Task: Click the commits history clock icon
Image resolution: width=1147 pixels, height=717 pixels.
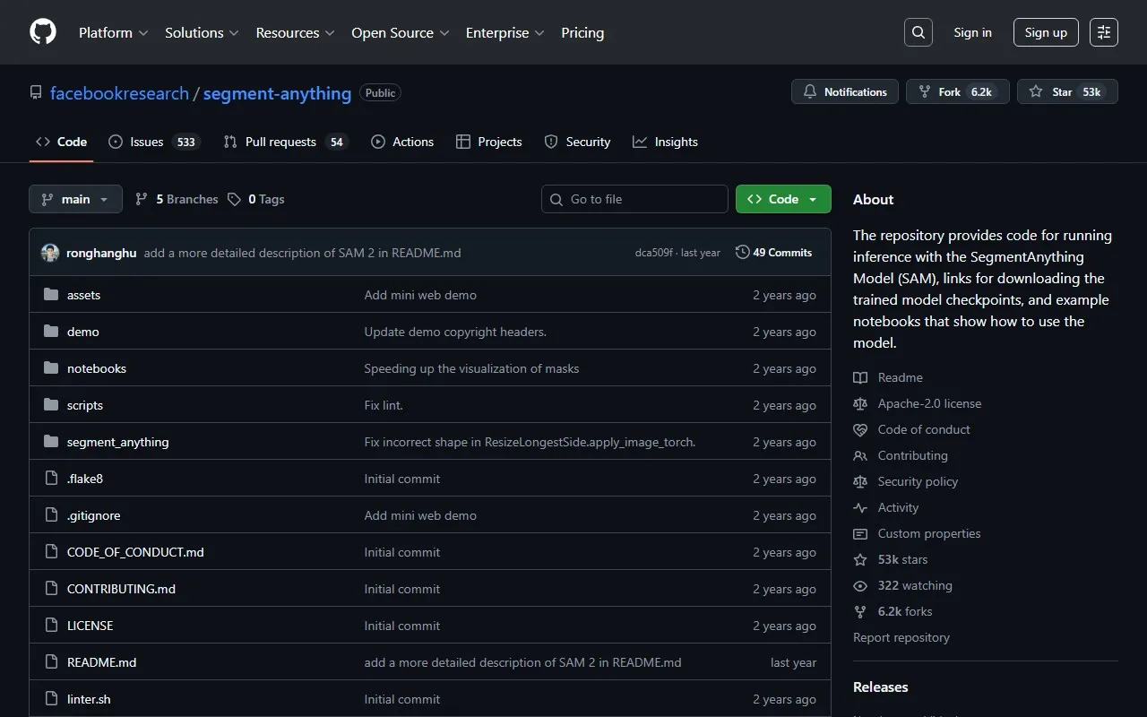Action: click(742, 253)
